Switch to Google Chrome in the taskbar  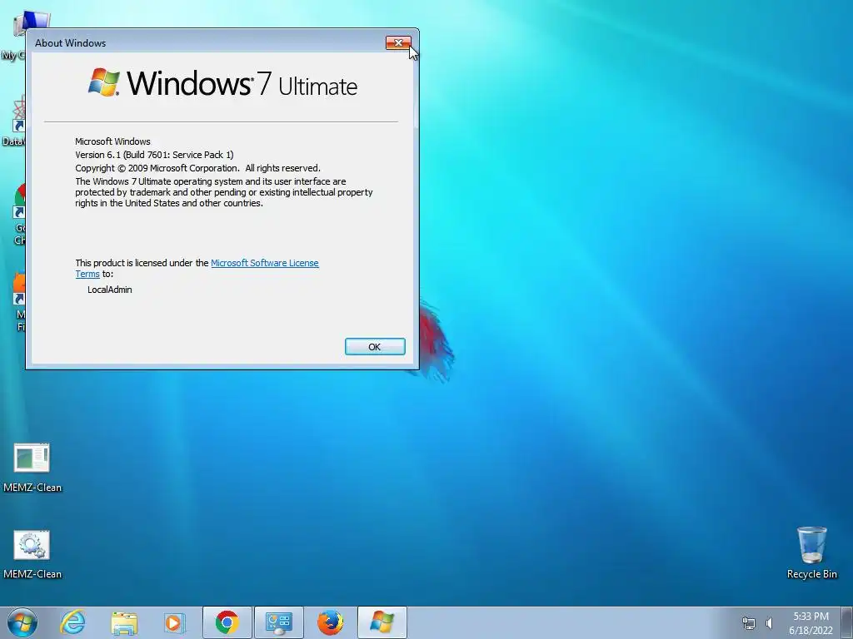tap(227, 622)
